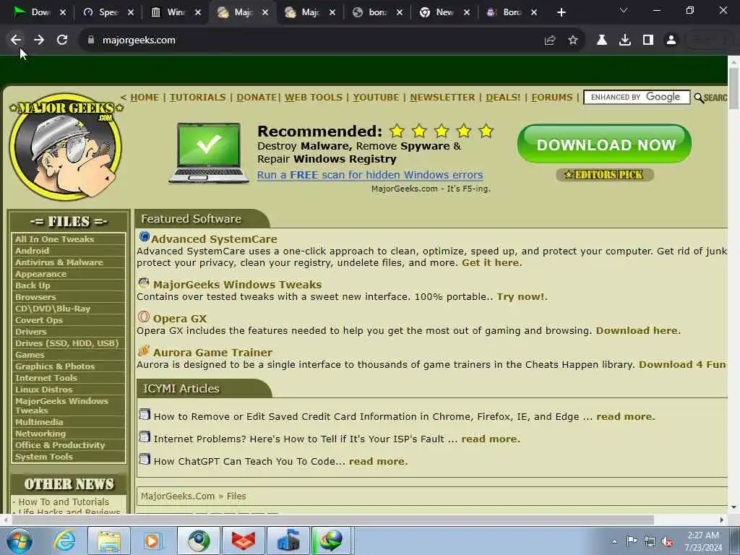Open the NEWSLETTER menu link

point(442,98)
